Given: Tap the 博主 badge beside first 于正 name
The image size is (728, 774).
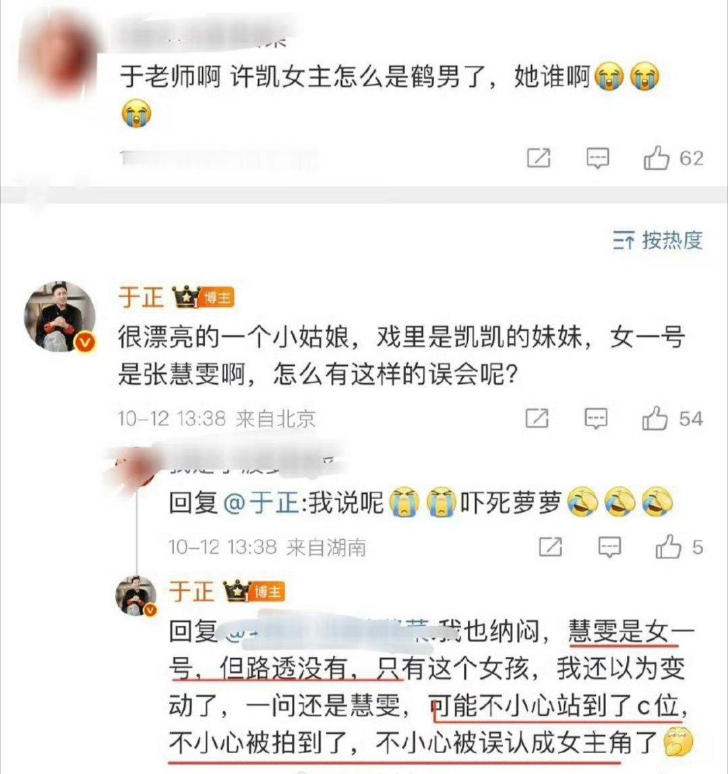Looking at the screenshot, I should [x=217, y=298].
